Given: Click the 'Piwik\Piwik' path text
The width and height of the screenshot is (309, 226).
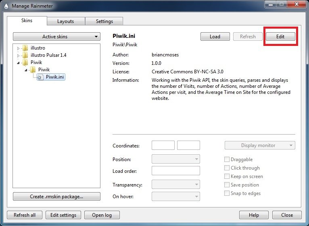Looking at the screenshot, I should click(x=125, y=45).
